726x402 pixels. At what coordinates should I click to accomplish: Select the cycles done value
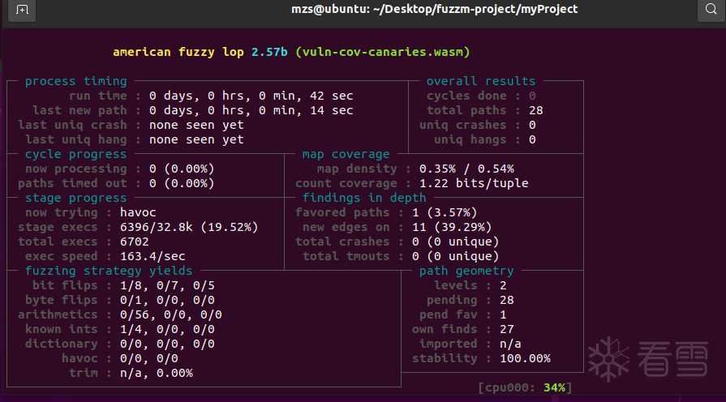[532, 96]
